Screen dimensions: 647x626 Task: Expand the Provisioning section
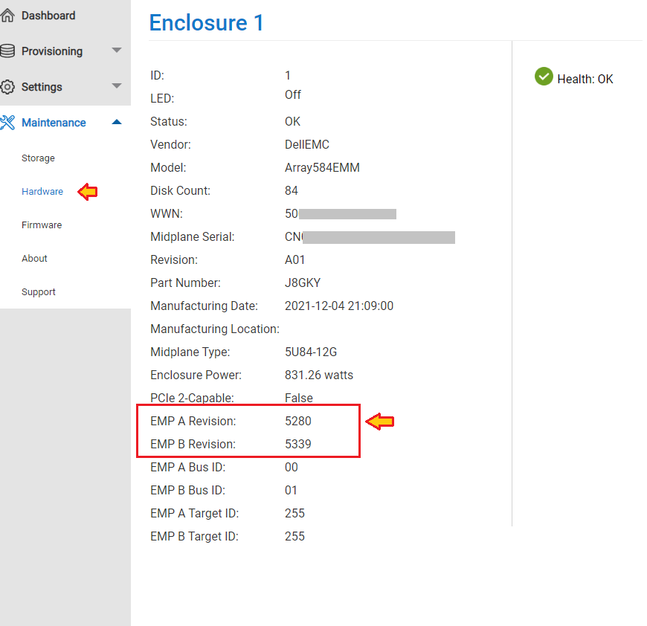pyautogui.click(x=116, y=51)
